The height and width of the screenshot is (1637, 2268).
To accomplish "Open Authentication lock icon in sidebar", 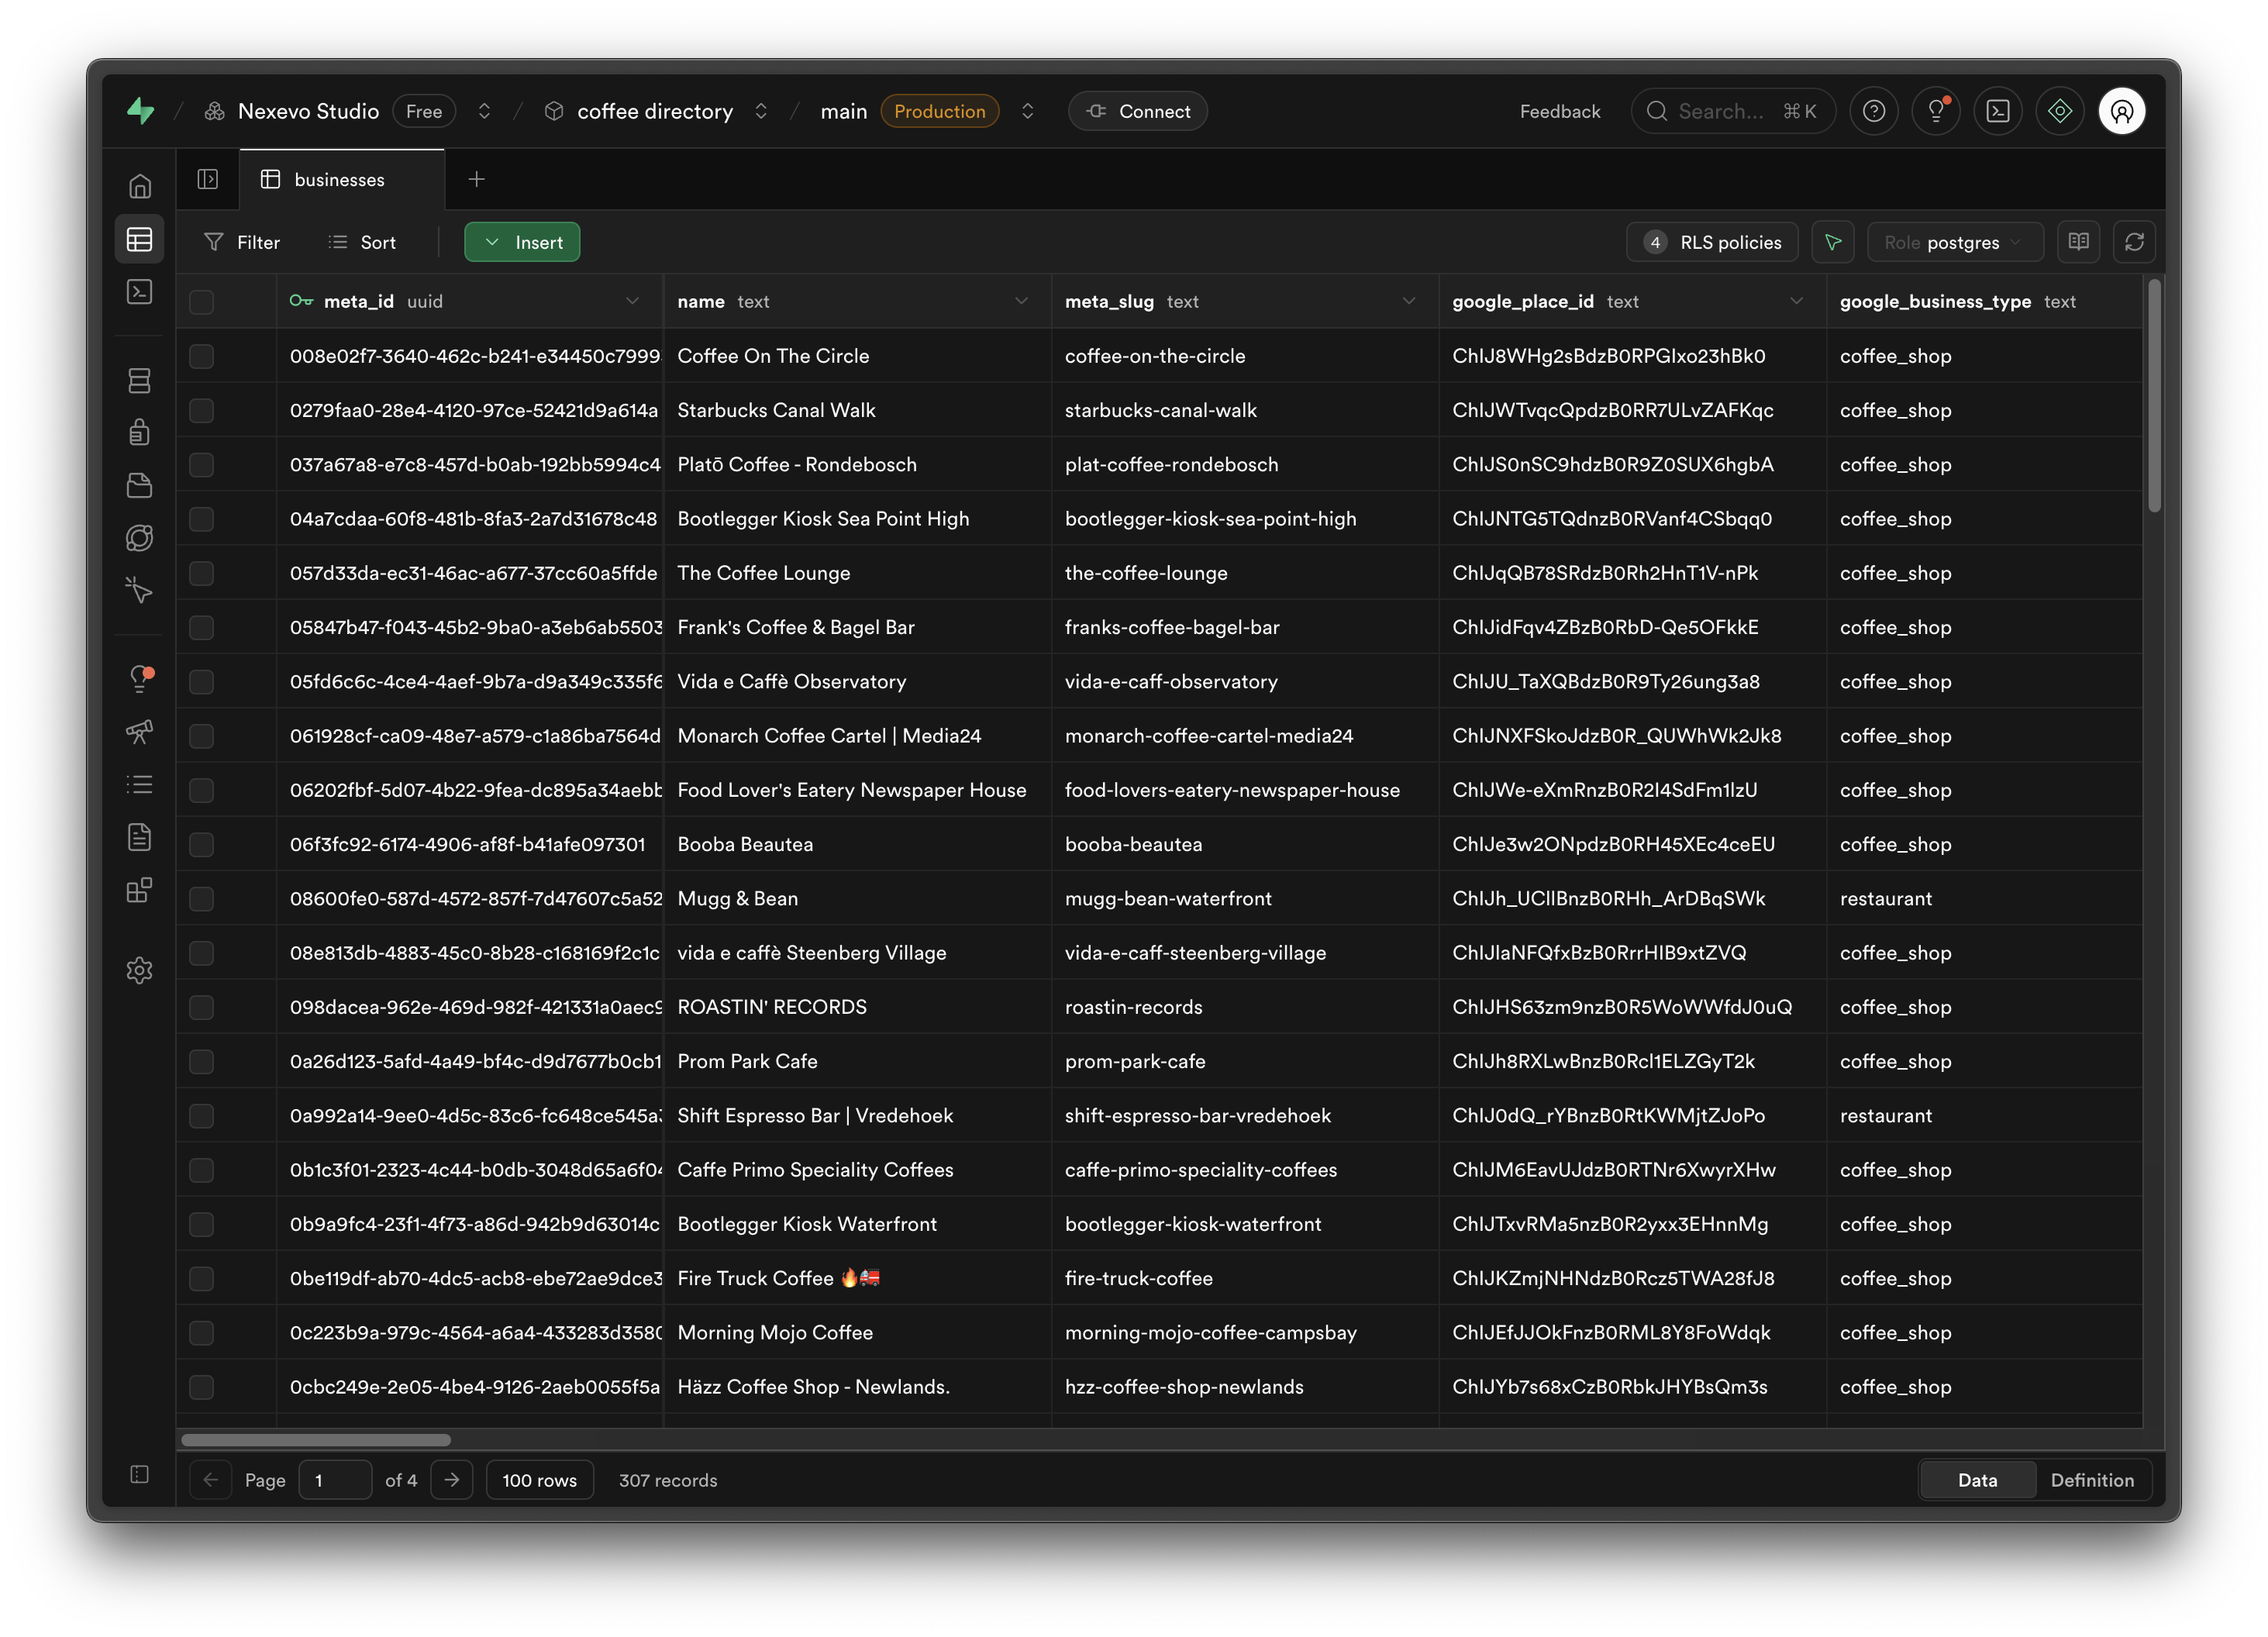I will tap(140, 432).
